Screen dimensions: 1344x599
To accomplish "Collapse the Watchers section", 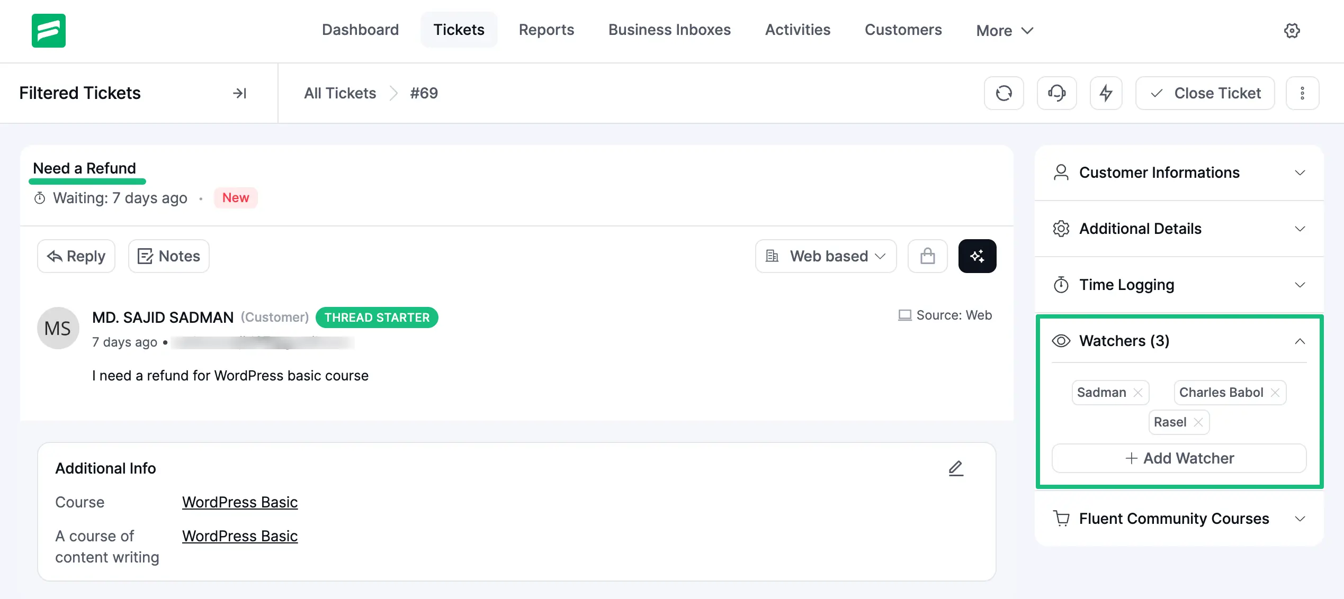I will click(1300, 341).
